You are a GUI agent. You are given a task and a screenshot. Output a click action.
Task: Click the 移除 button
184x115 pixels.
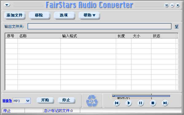coord(39,15)
